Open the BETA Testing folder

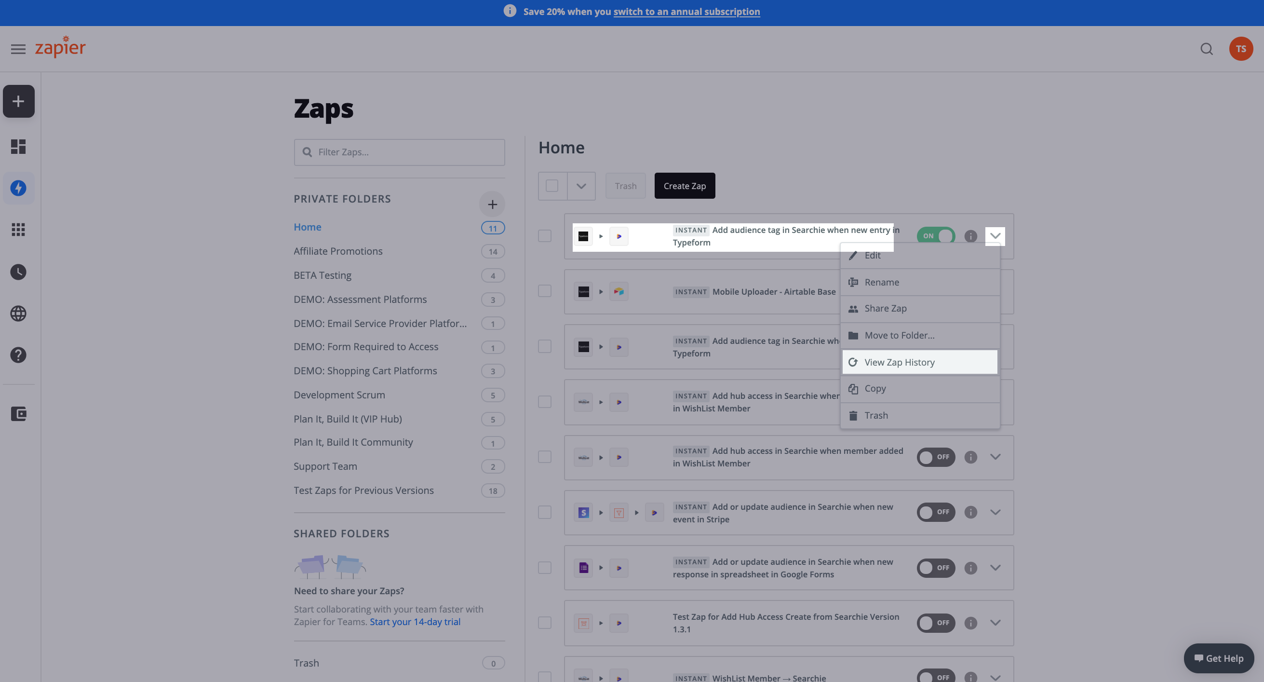323,275
